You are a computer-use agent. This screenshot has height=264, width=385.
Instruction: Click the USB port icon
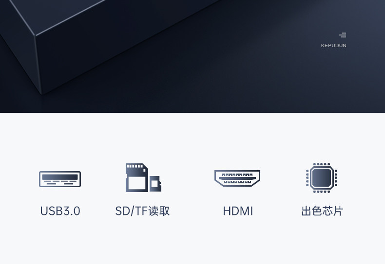pyautogui.click(x=60, y=179)
